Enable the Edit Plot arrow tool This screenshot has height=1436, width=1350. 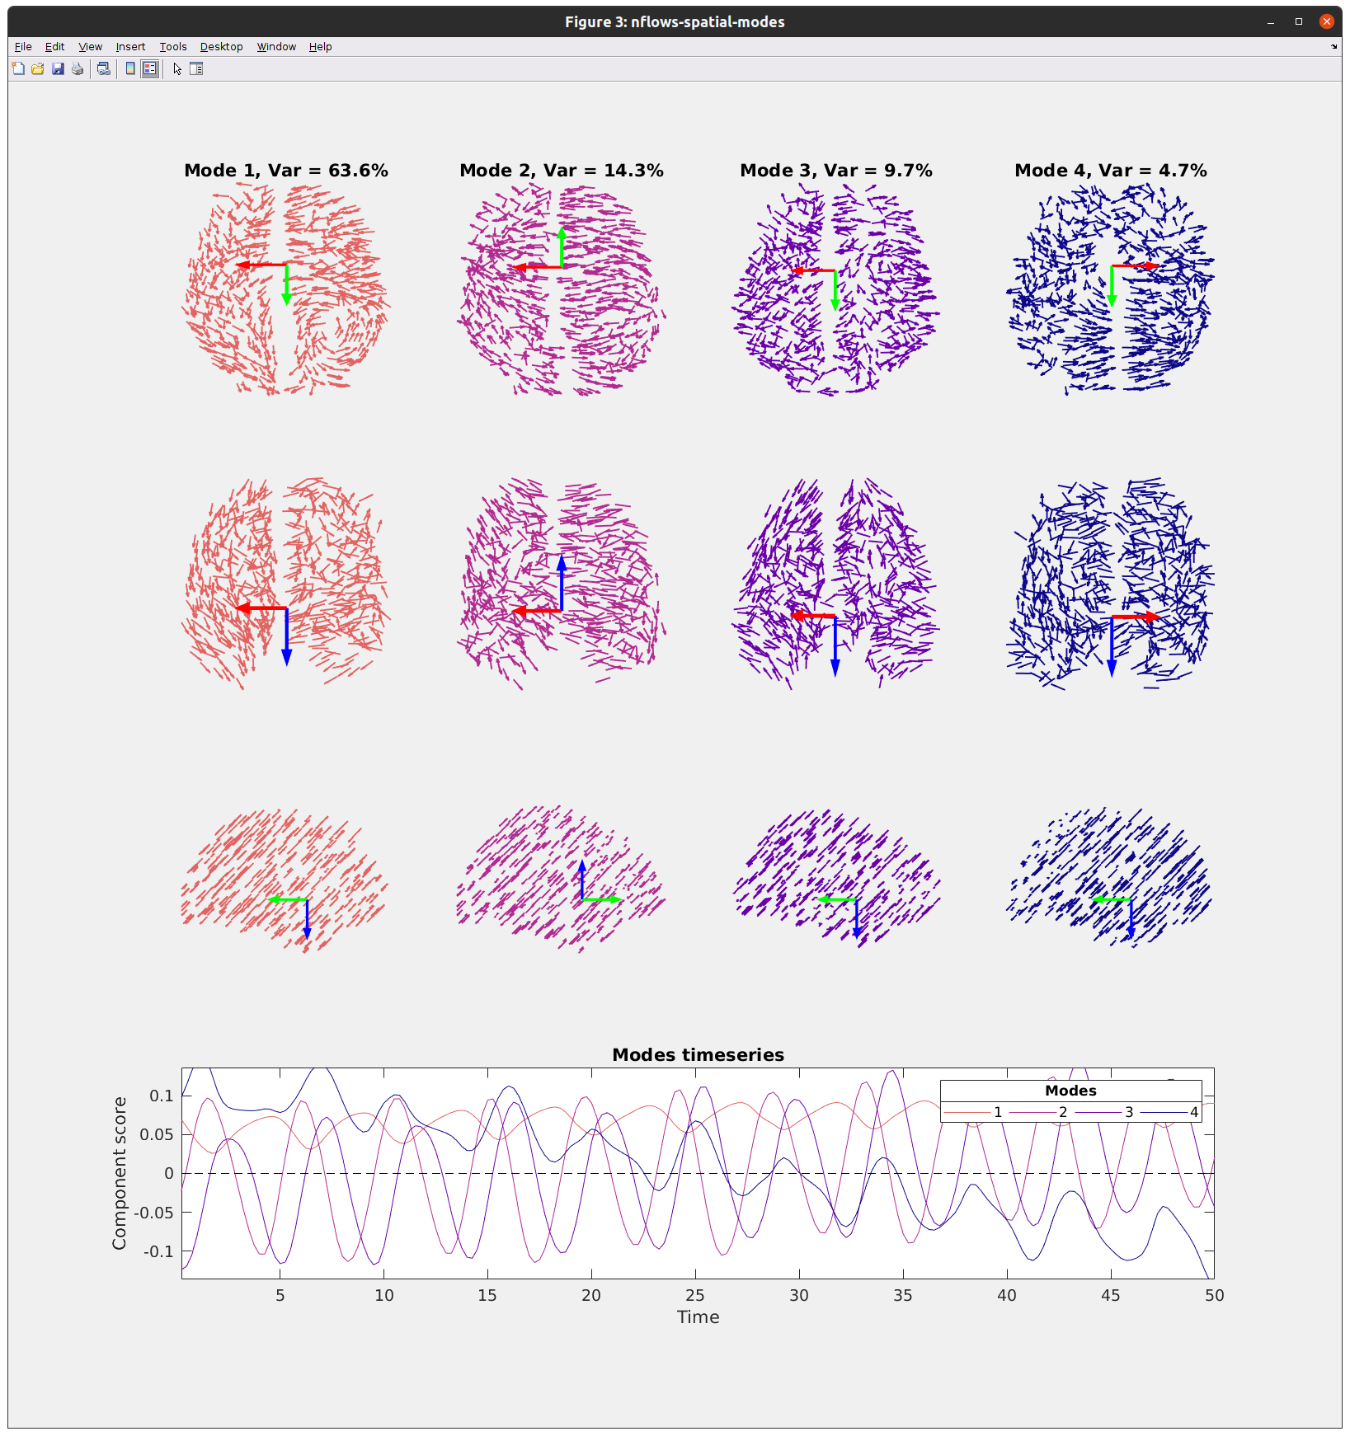pos(177,69)
